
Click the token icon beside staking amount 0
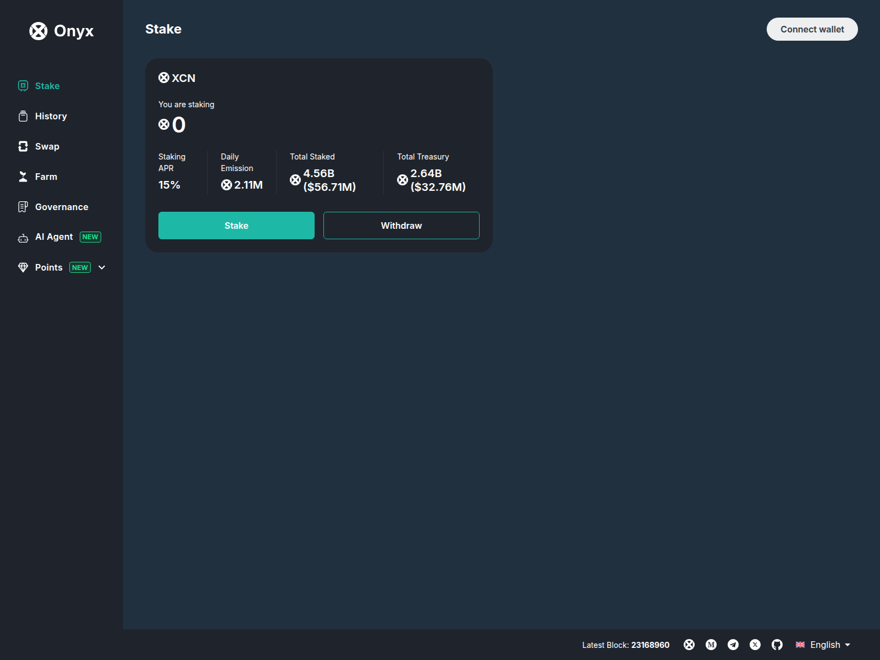coord(164,124)
